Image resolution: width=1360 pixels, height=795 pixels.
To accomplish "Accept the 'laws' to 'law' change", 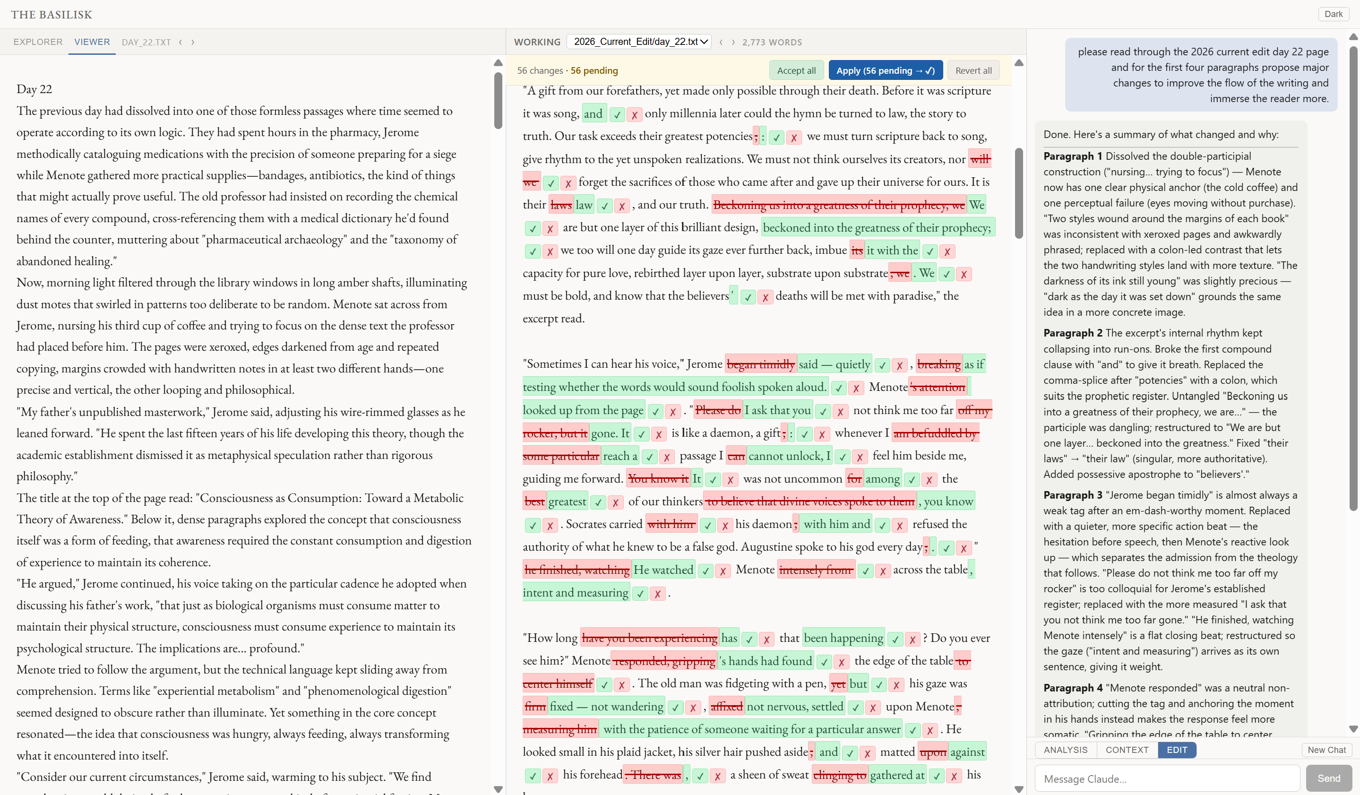I will (604, 206).
